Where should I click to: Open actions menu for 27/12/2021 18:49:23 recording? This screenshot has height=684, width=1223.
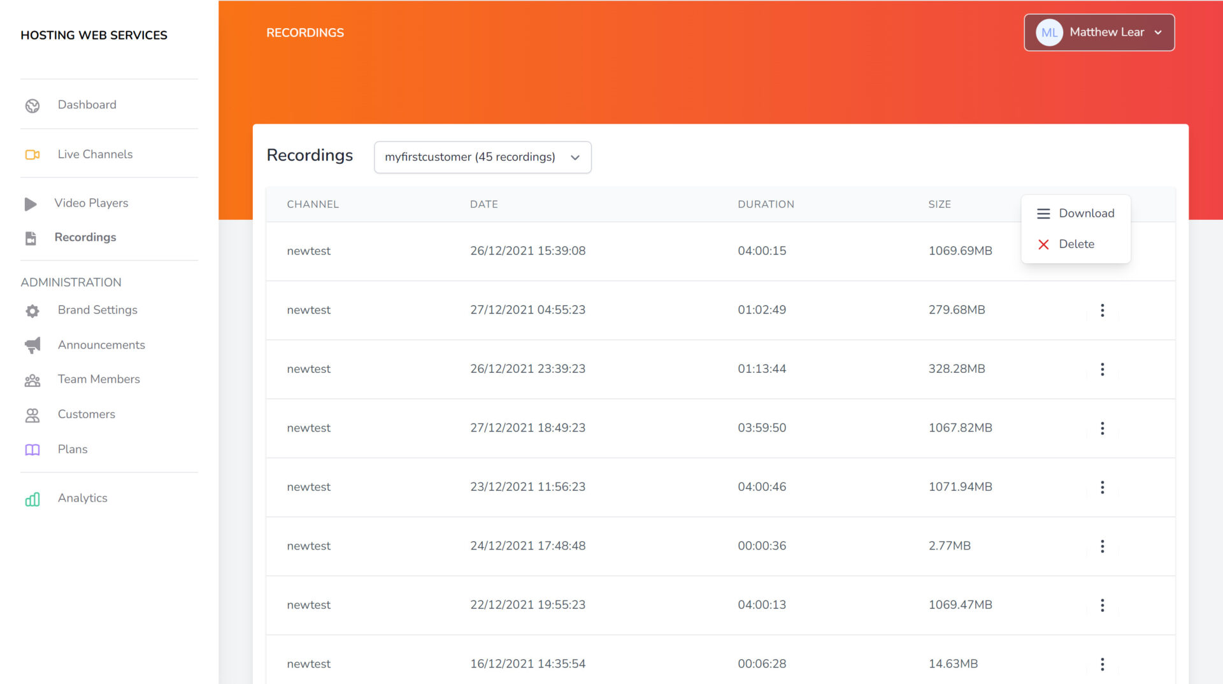[x=1102, y=428]
